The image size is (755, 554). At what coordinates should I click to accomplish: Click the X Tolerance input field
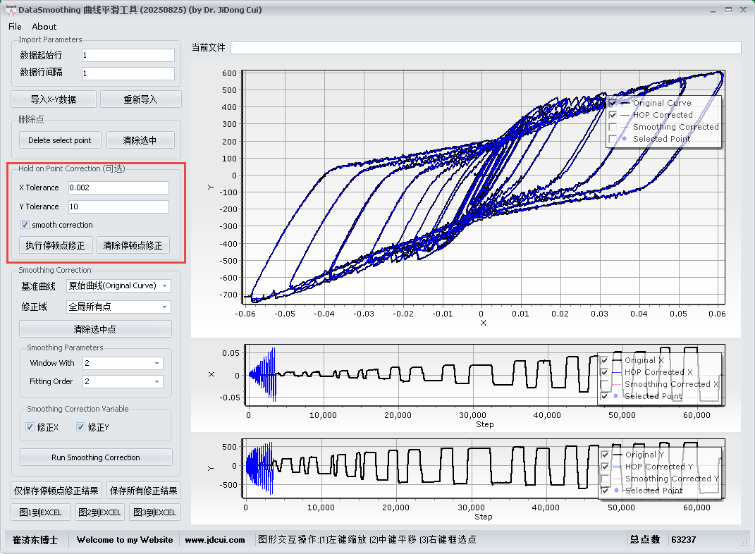pyautogui.click(x=118, y=187)
